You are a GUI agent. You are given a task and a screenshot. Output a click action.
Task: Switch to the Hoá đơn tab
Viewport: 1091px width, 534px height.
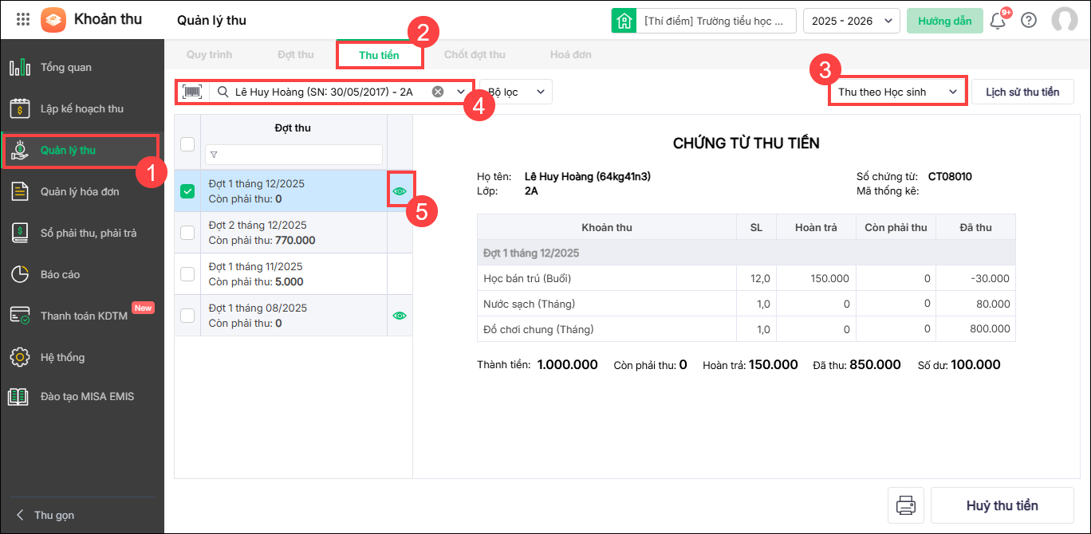(570, 55)
